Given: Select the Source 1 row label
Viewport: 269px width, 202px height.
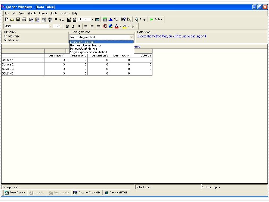Looking at the screenshot, I should point(23,60).
